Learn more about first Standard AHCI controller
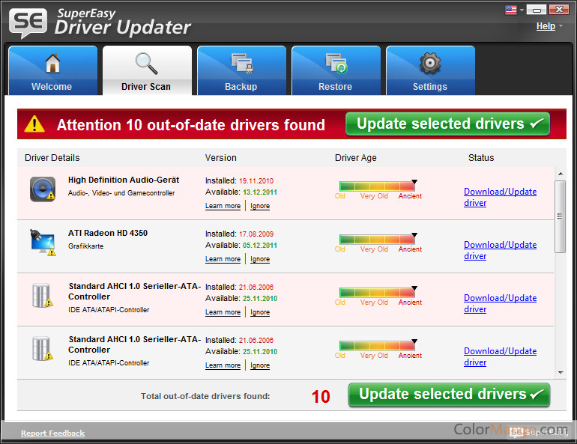This screenshot has height=444, width=577. point(223,312)
